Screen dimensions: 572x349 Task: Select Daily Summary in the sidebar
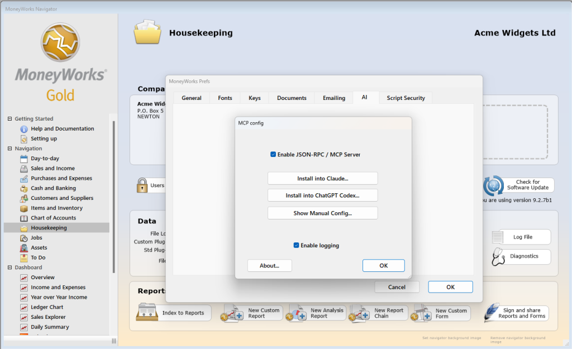coord(50,327)
